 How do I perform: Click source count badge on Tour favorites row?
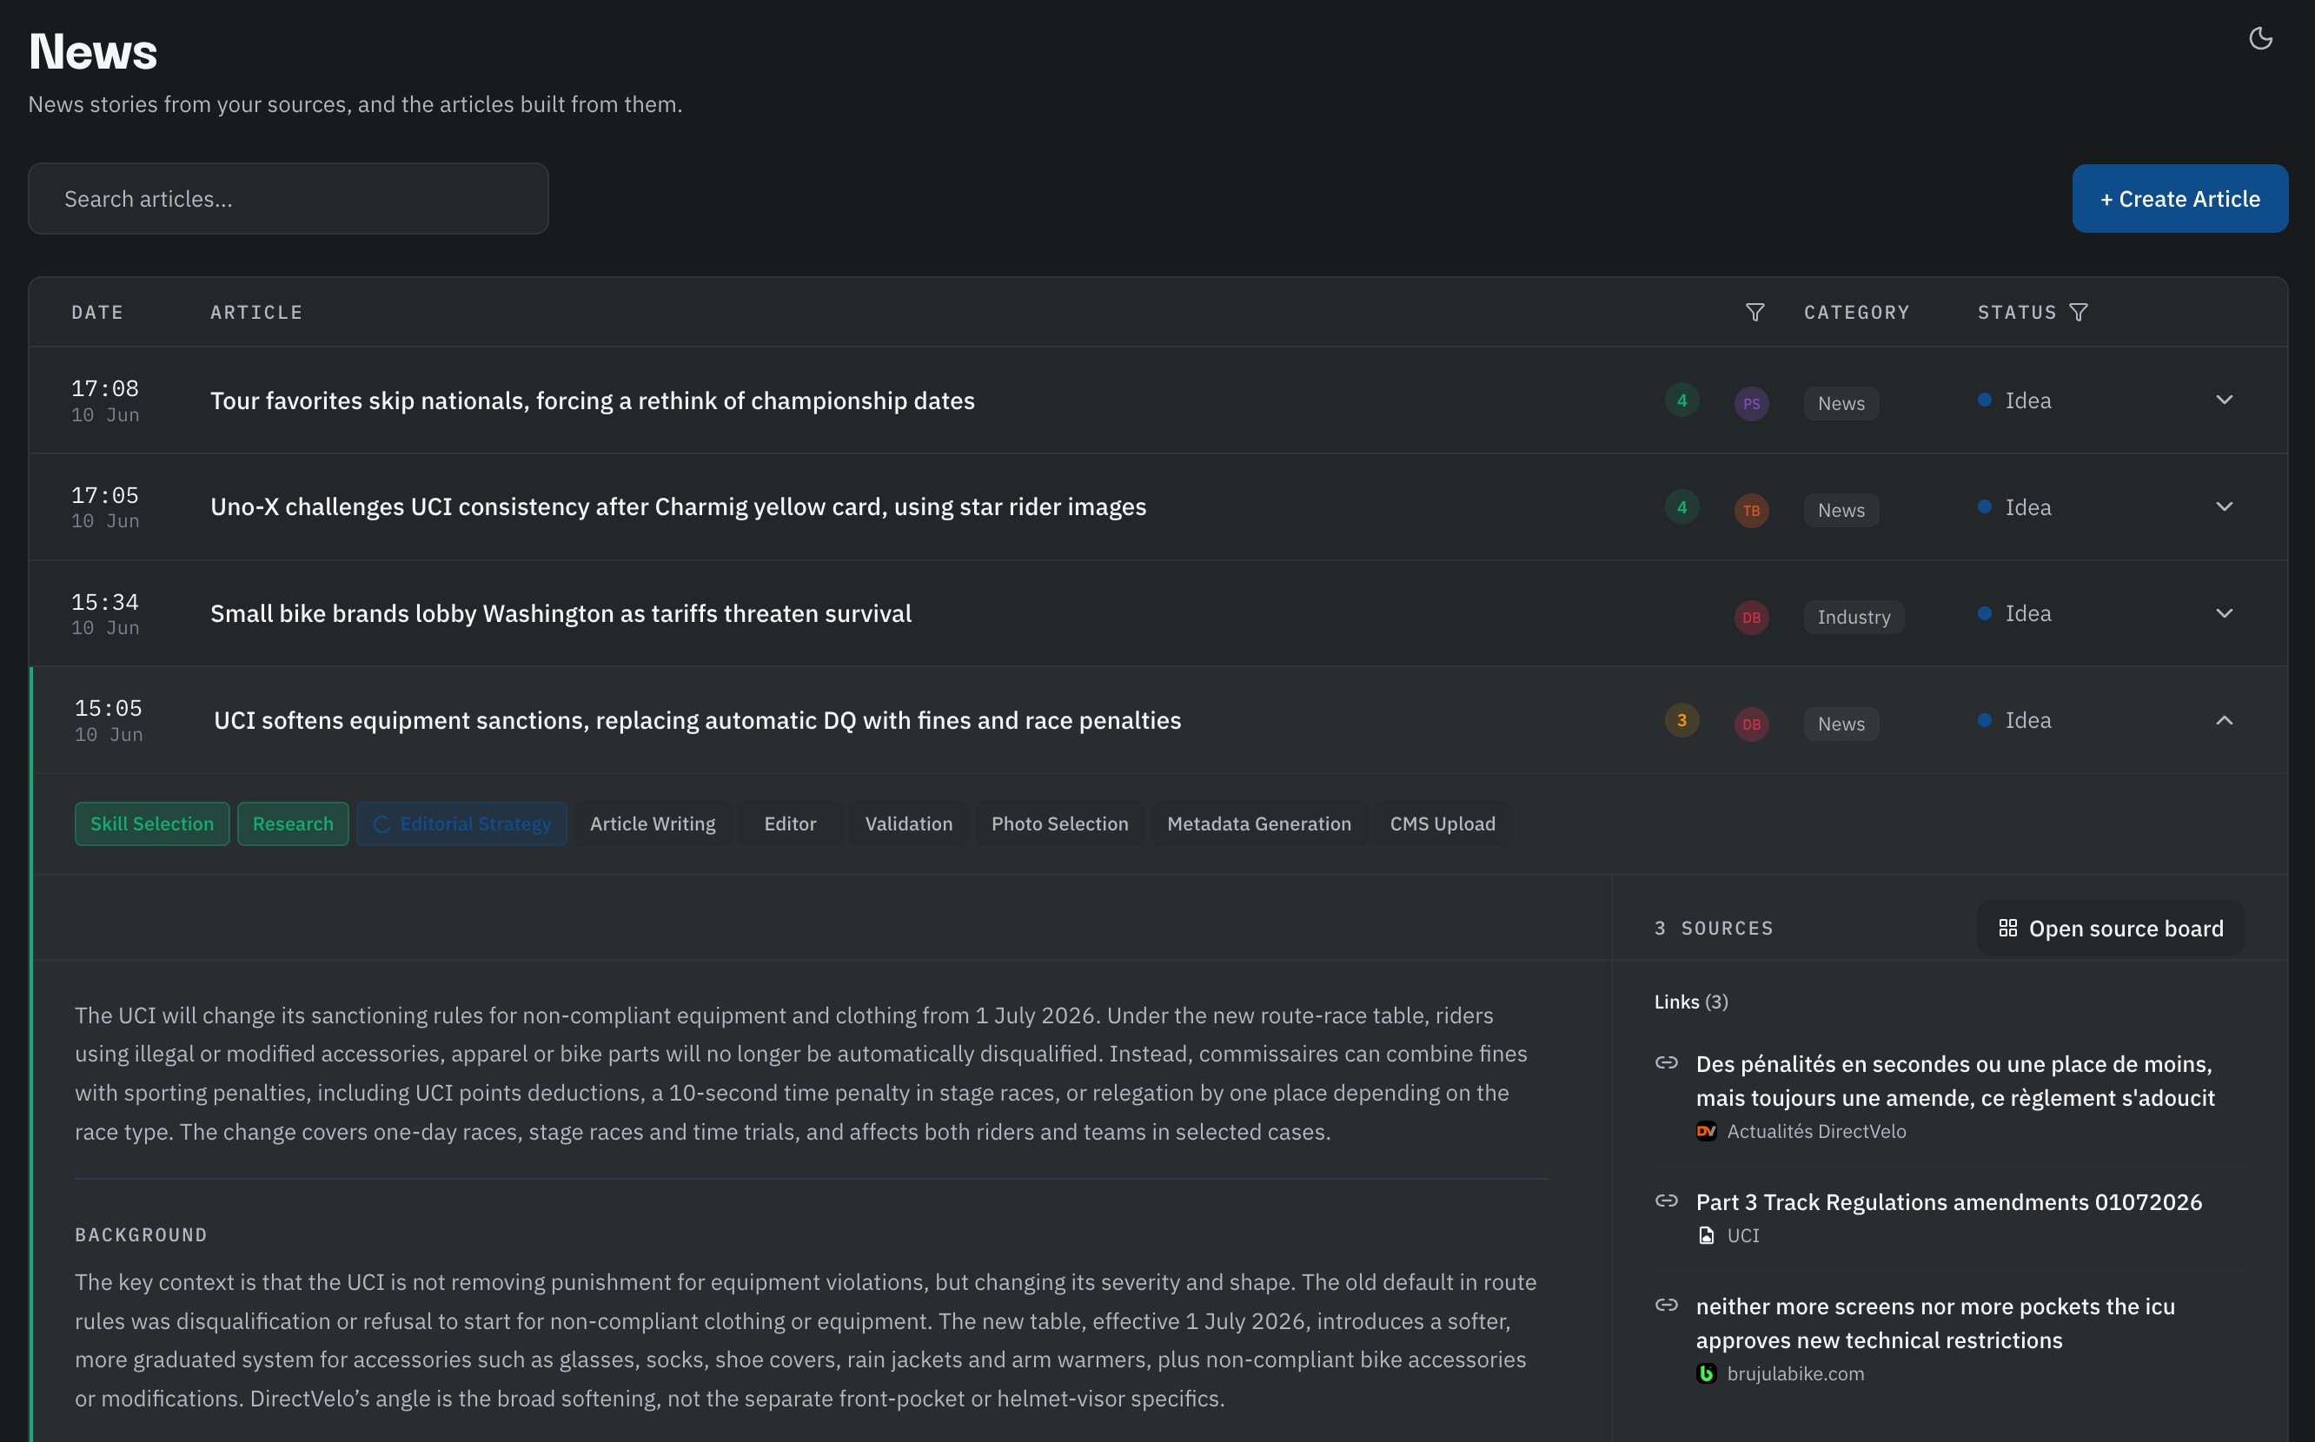click(1682, 400)
